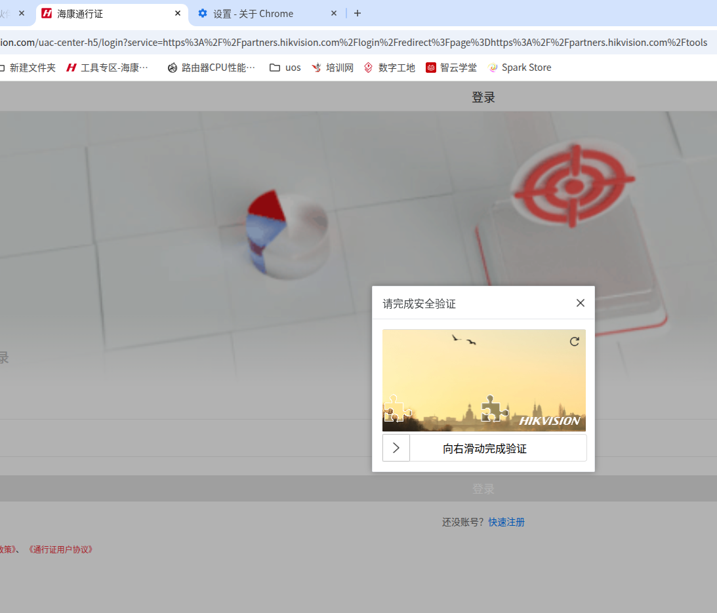Screen dimensions: 717x613
Task: Open the 路由器CPU性能 bookmark
Action: point(211,68)
